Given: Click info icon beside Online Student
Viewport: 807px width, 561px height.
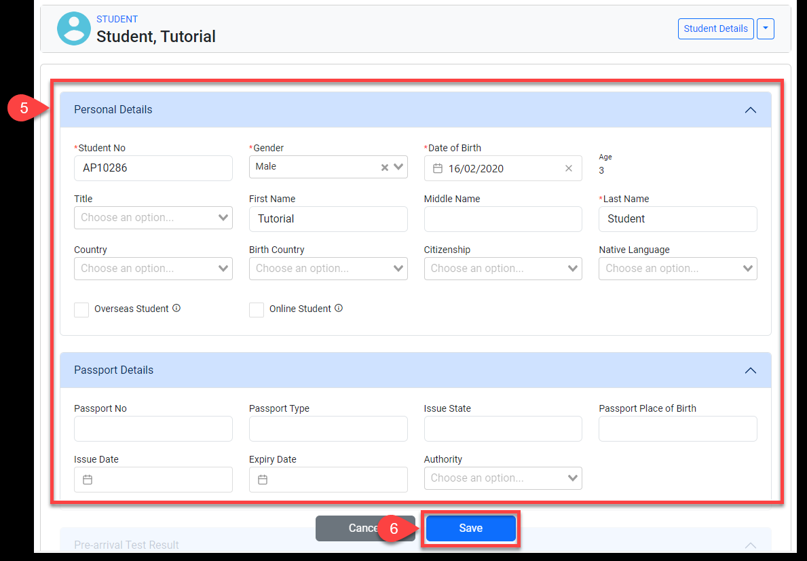Looking at the screenshot, I should (339, 308).
